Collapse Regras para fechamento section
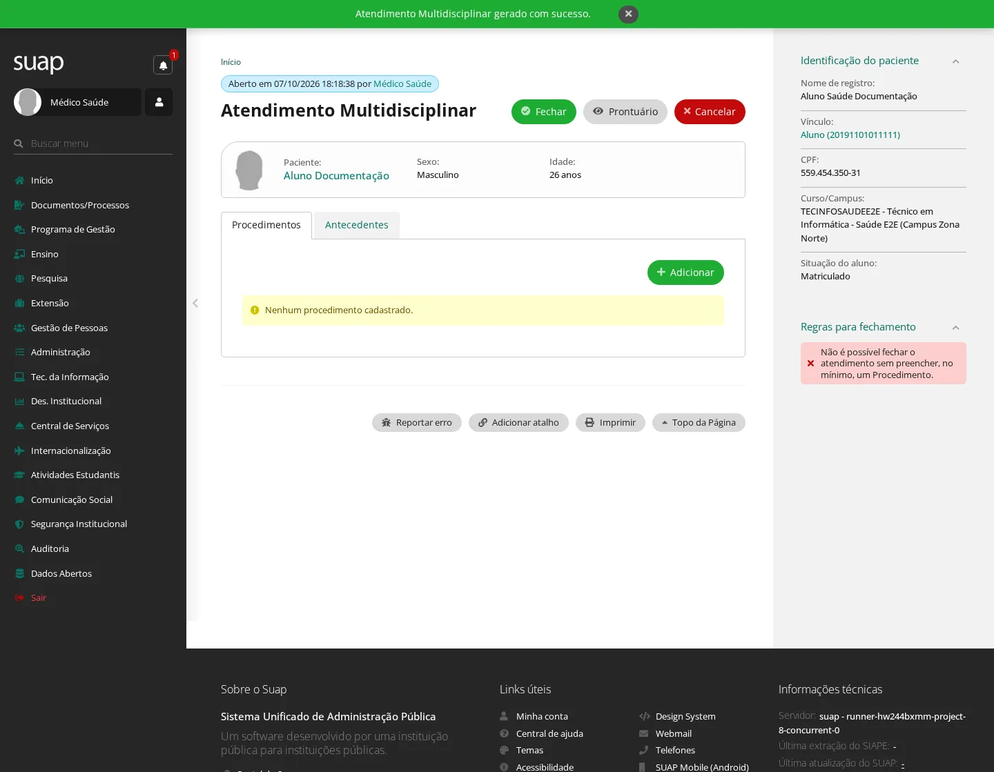Viewport: 994px width, 772px height. pyautogui.click(x=955, y=328)
